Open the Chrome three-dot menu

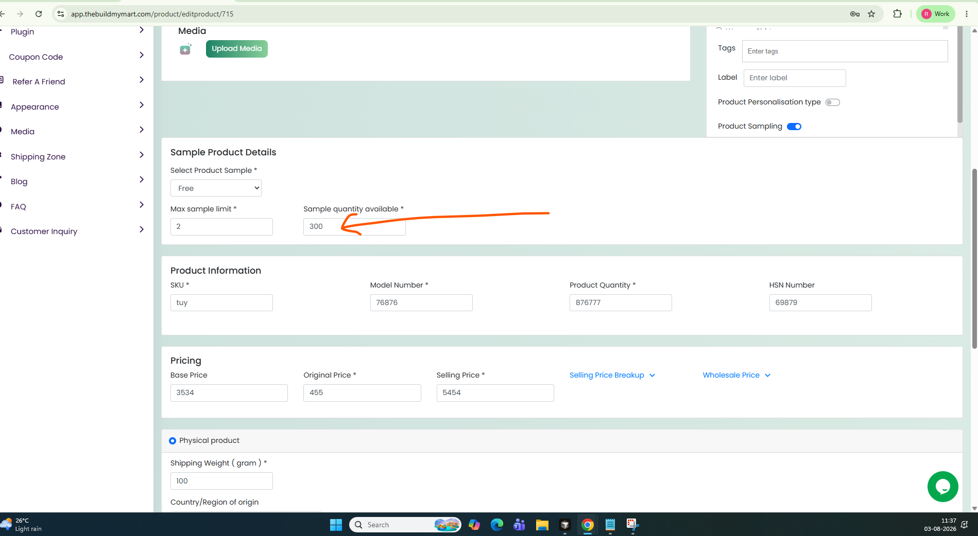point(967,14)
